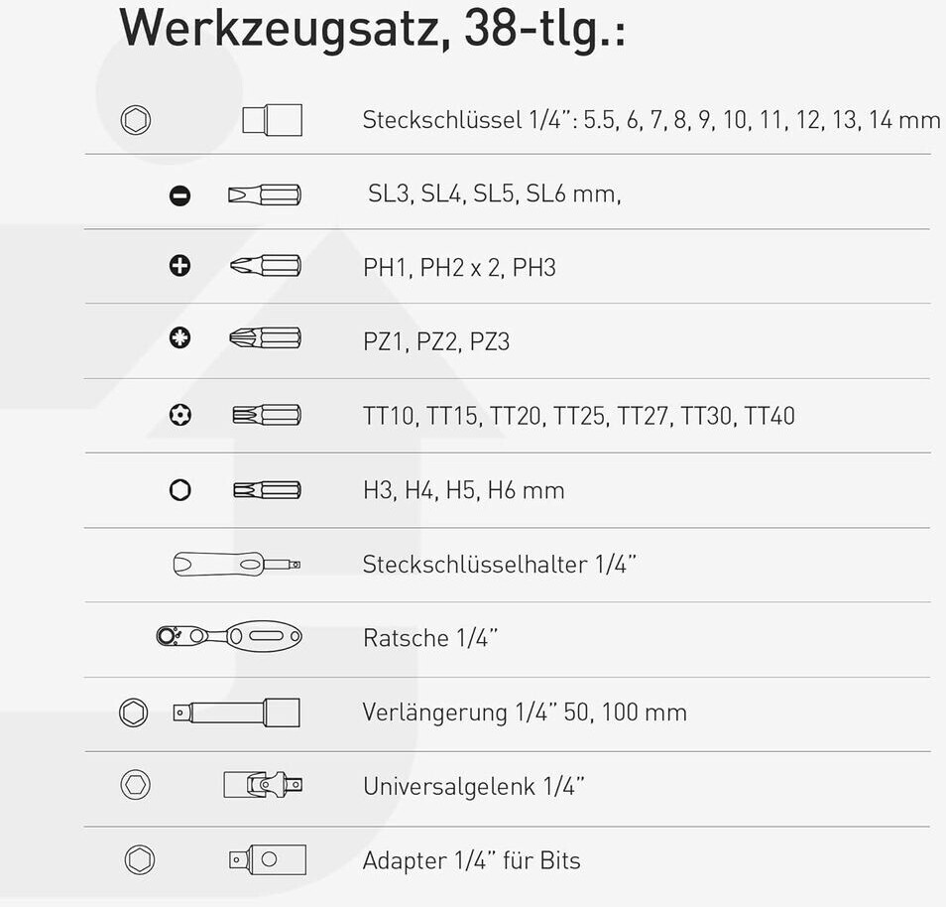
Task: Click the bit adapter illustration
Action: [266, 858]
